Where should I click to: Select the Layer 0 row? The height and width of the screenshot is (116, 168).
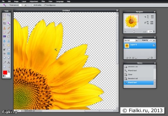140,45
